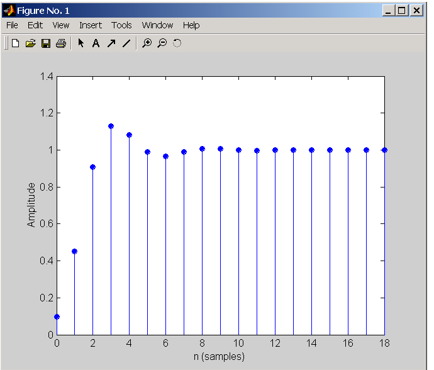Click the New Figure toolbar icon

pos(16,43)
